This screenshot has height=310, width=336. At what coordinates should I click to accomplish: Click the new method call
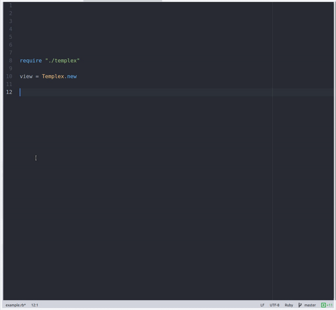point(72,76)
